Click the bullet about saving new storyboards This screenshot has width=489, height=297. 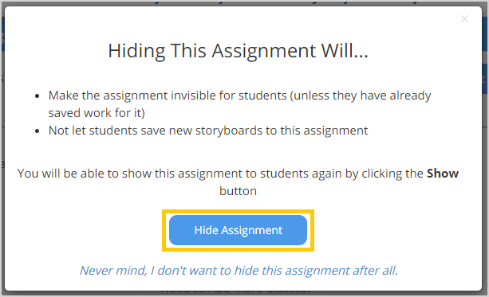click(x=208, y=131)
